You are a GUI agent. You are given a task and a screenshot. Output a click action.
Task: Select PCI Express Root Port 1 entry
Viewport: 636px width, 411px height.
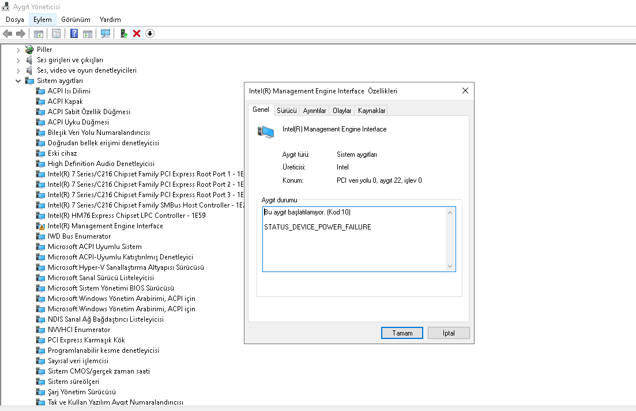click(146, 174)
